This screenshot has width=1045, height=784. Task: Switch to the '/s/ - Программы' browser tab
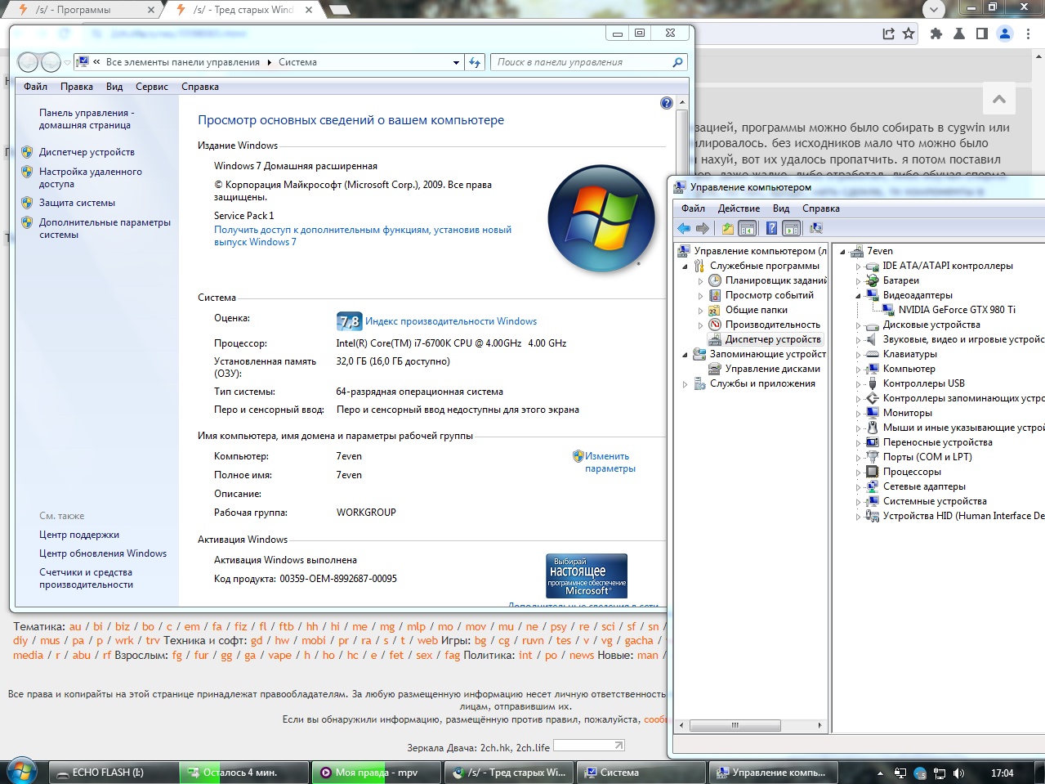tap(84, 10)
